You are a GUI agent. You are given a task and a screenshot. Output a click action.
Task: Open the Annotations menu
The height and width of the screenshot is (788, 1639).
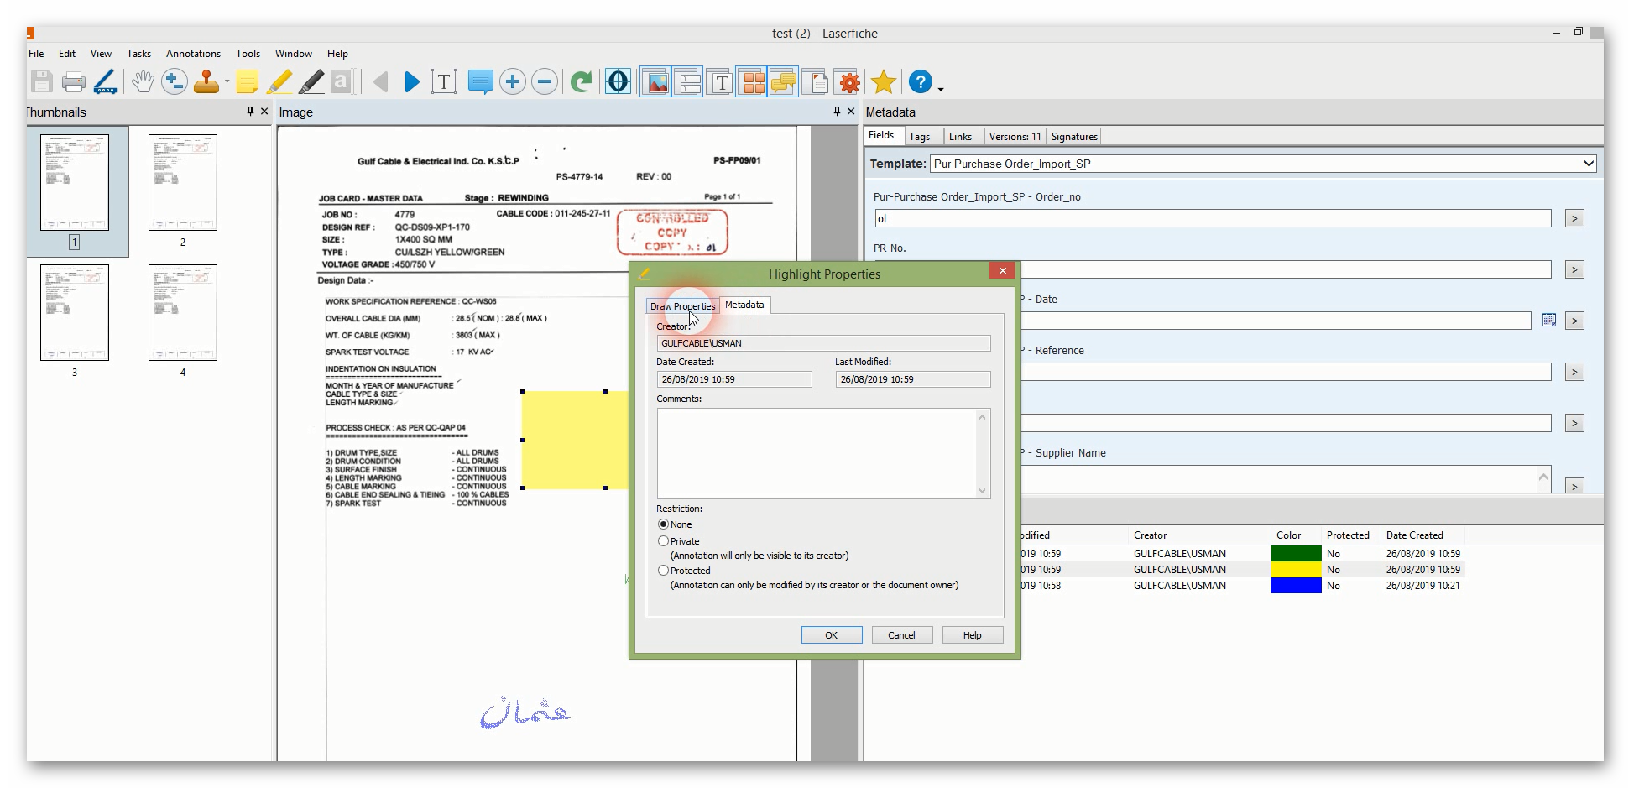coord(193,54)
